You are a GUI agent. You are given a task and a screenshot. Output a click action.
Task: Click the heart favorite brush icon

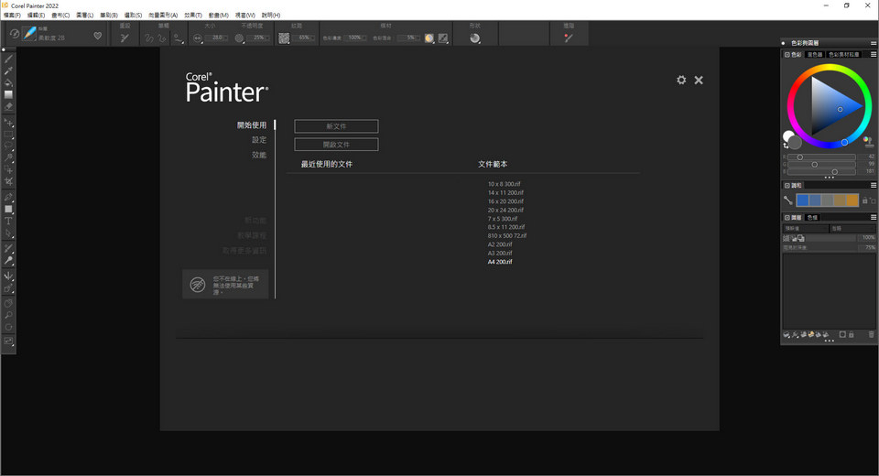[x=98, y=37]
